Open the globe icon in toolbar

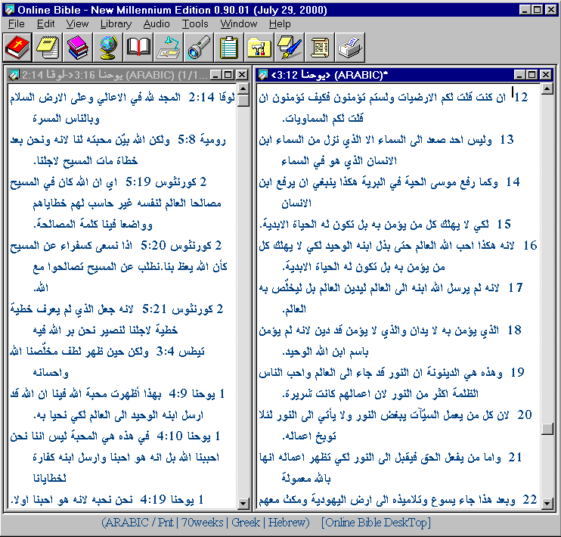(107, 48)
